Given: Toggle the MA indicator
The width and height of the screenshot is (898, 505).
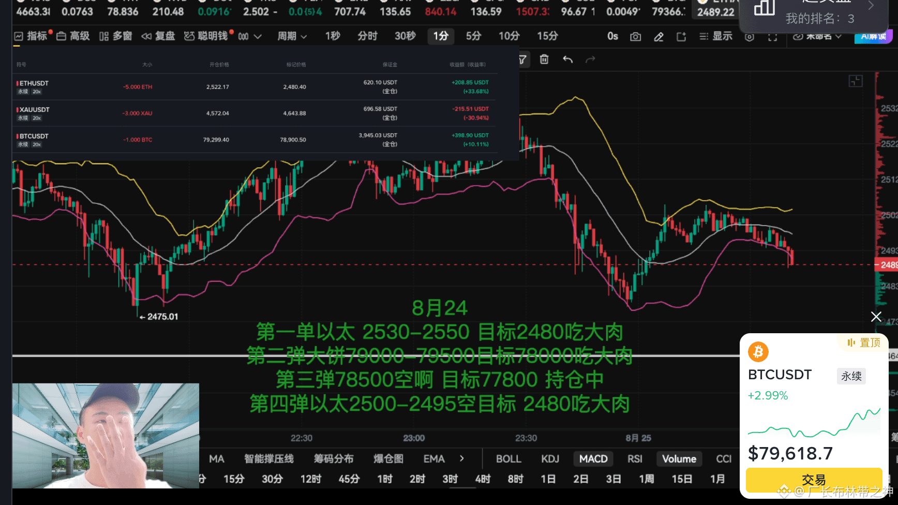Looking at the screenshot, I should coord(217,459).
